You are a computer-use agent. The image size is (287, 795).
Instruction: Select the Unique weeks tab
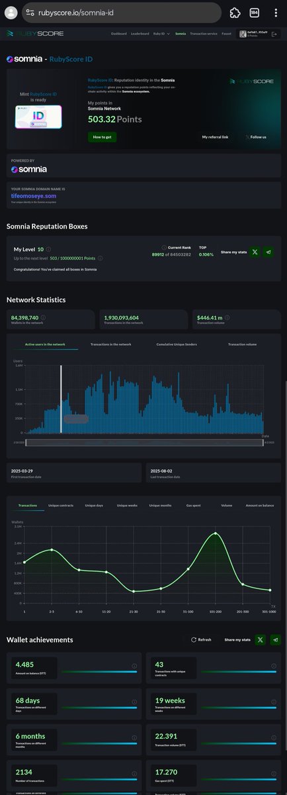126,505
